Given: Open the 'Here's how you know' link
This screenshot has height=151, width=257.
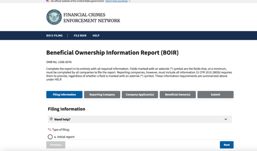Looking at the screenshot, I should pos(117,1).
